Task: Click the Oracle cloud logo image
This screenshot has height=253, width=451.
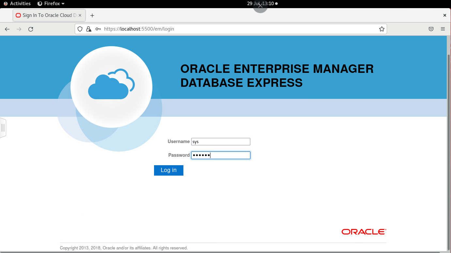Action: pyautogui.click(x=111, y=87)
